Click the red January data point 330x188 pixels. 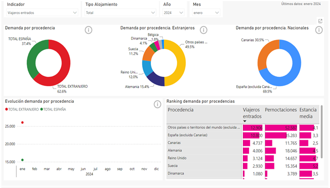[22, 123]
